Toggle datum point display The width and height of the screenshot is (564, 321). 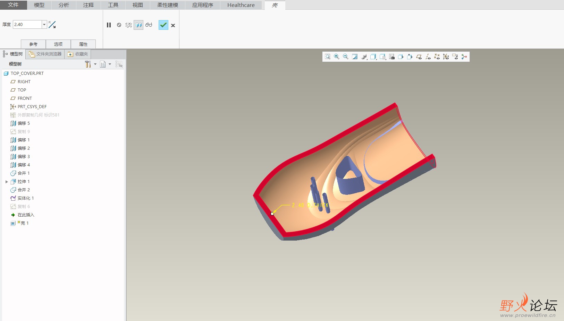437,57
